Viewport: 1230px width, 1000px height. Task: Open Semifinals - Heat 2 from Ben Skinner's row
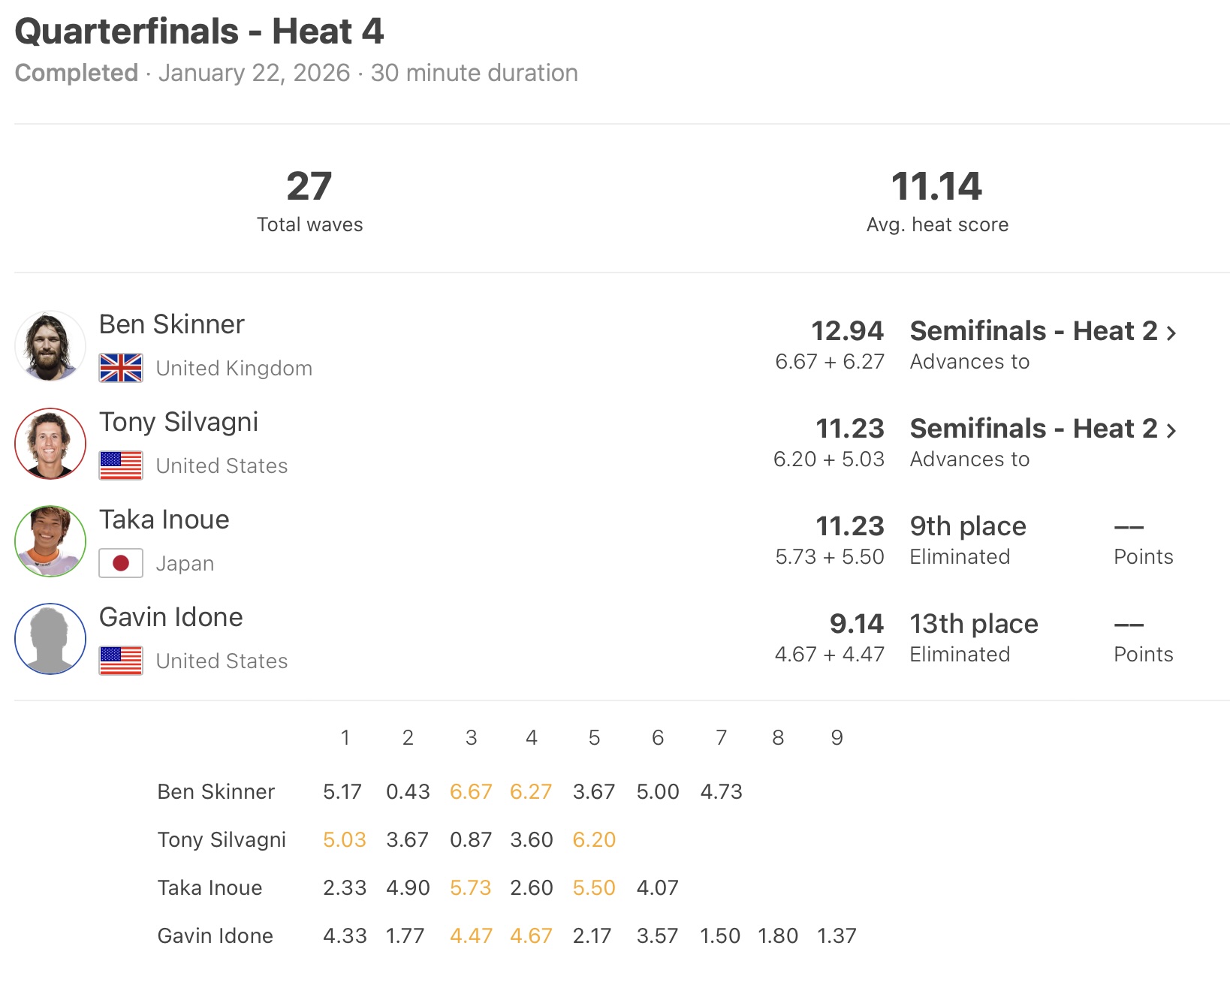click(x=1033, y=331)
